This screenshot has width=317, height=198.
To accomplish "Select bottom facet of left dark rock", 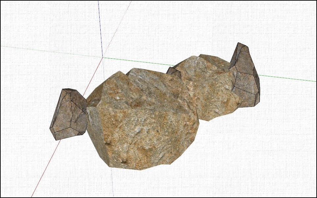I will 67,134.
